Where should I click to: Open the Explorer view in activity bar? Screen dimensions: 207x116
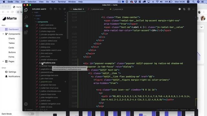click(26, 10)
